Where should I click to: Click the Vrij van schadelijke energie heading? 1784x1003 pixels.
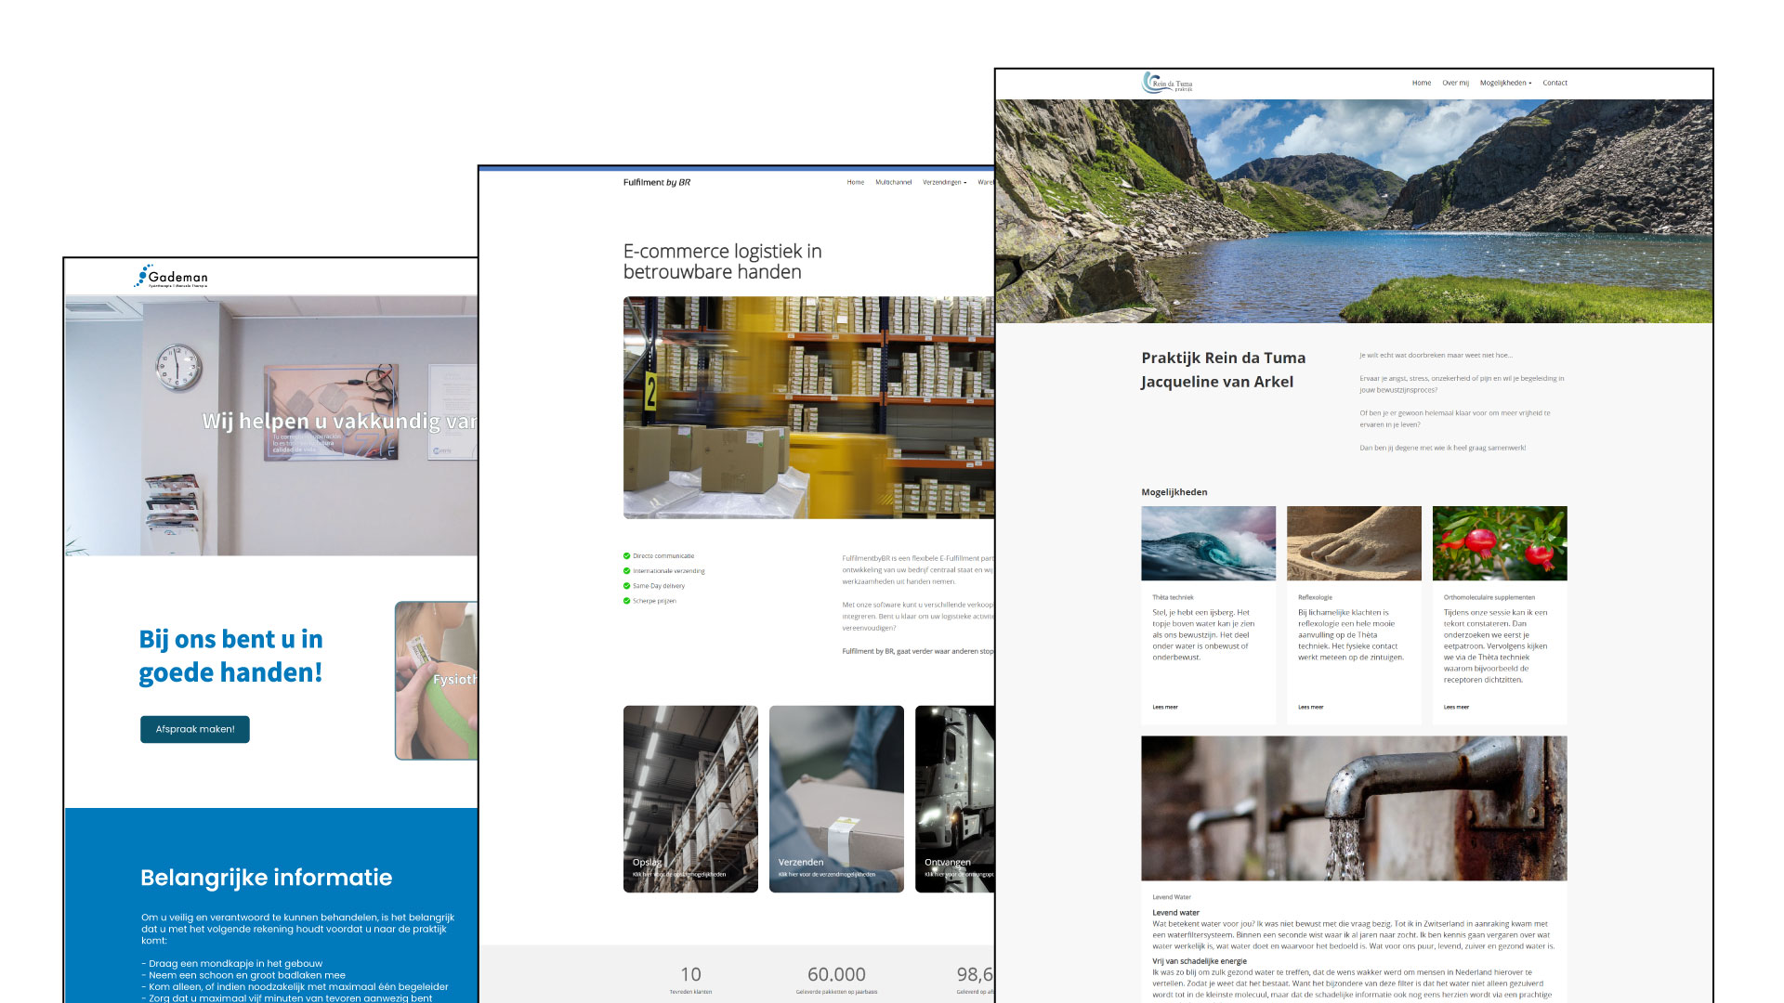pos(1200,961)
